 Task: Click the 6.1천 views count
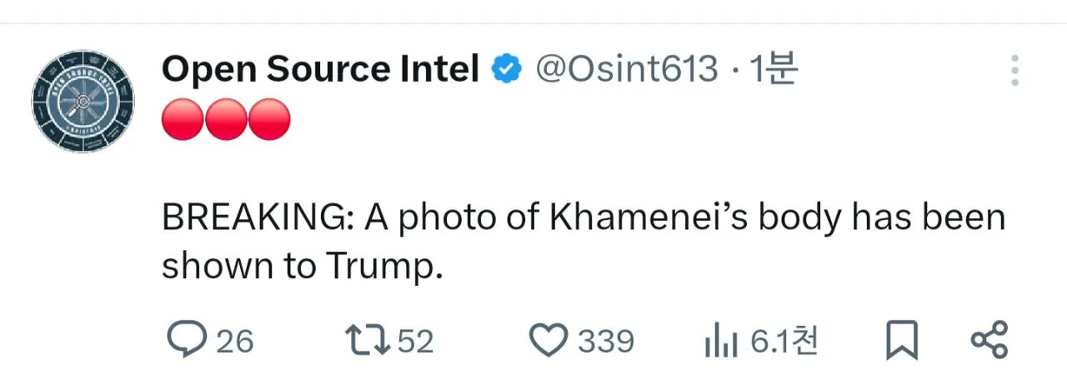click(784, 341)
